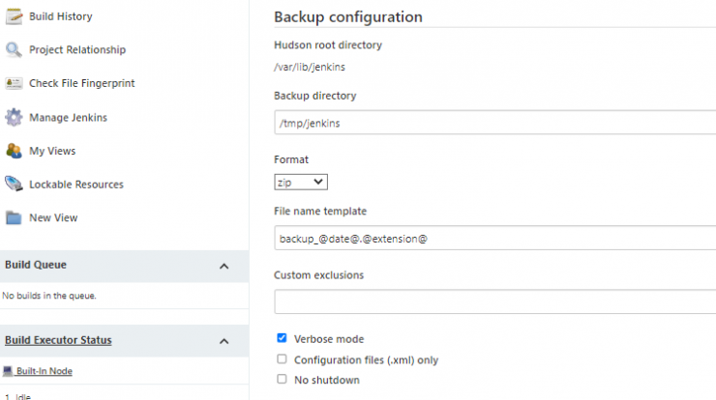Open the Manage Jenkins menu entry
The width and height of the screenshot is (716, 400).
tap(68, 118)
